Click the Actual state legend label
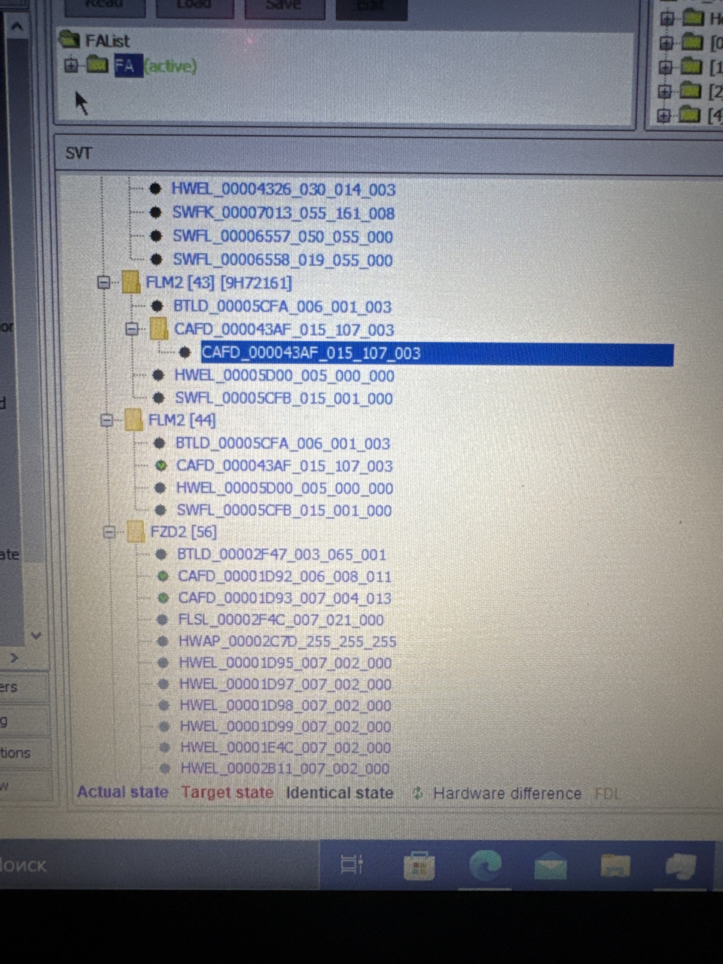 tap(123, 792)
